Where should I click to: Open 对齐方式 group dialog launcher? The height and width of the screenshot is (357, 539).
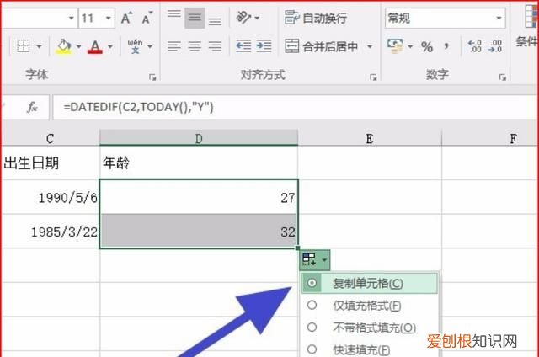pyautogui.click(x=373, y=77)
